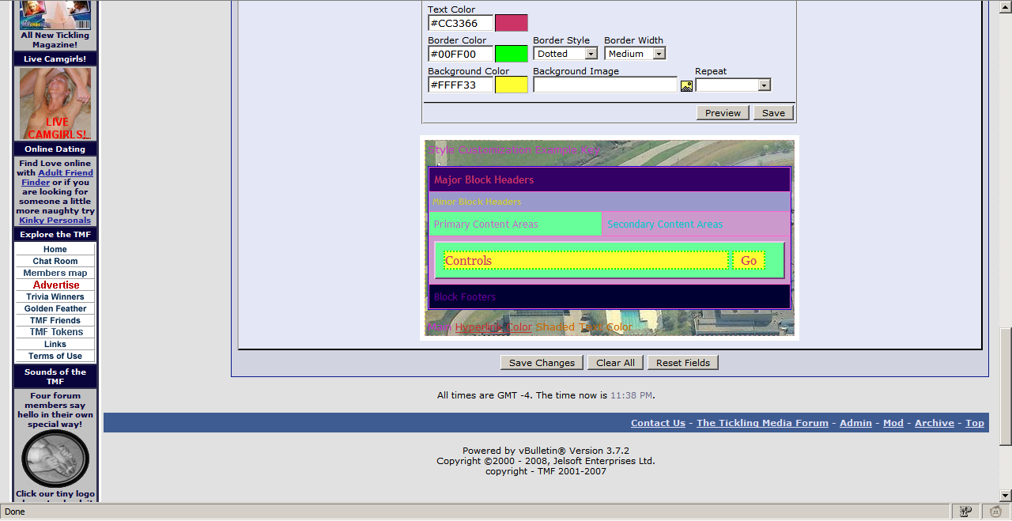
Task: Expand the Border Width dropdown
Action: pyautogui.click(x=635, y=54)
